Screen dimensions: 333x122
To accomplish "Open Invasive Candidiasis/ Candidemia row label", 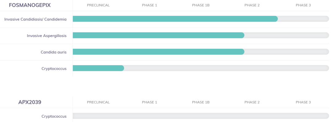I will [x=35, y=19].
